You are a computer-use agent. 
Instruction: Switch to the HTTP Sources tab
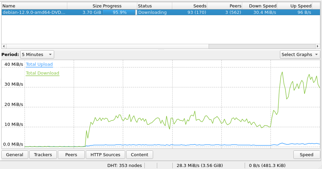(x=105, y=155)
